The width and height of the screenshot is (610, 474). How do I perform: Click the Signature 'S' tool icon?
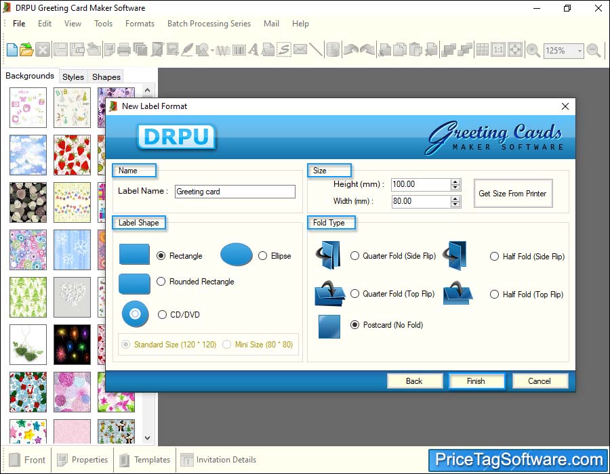click(284, 50)
